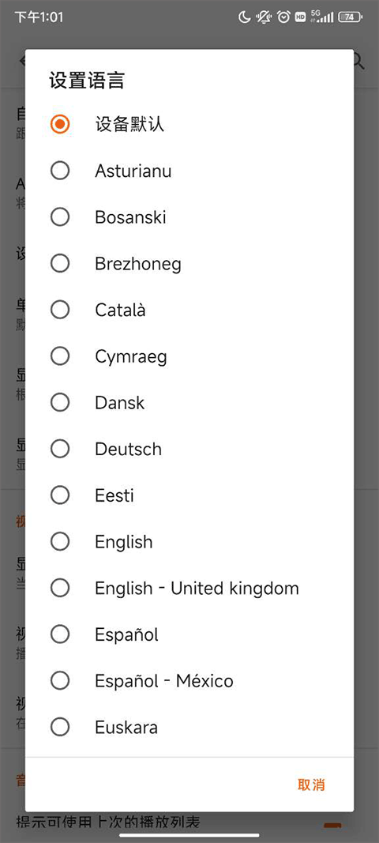Tap the alarm clock status icon

click(283, 17)
